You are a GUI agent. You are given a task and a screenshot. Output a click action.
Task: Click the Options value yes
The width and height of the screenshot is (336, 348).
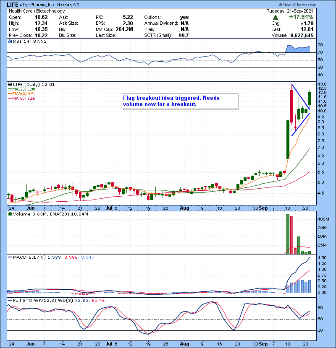[184, 17]
